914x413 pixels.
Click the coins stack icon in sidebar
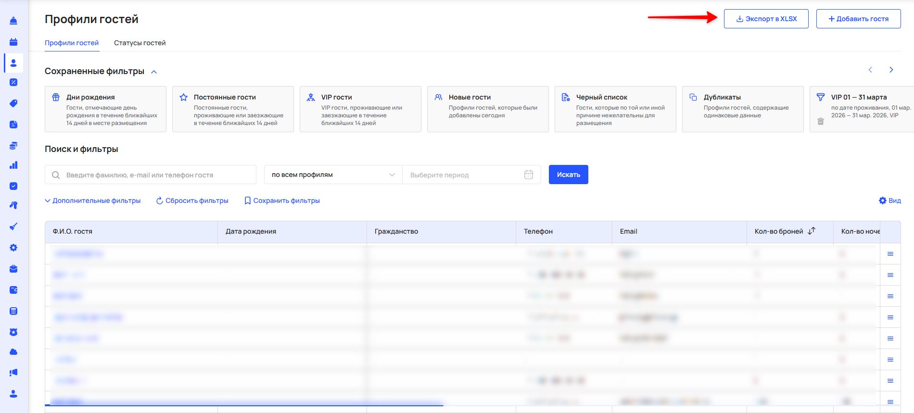click(13, 146)
